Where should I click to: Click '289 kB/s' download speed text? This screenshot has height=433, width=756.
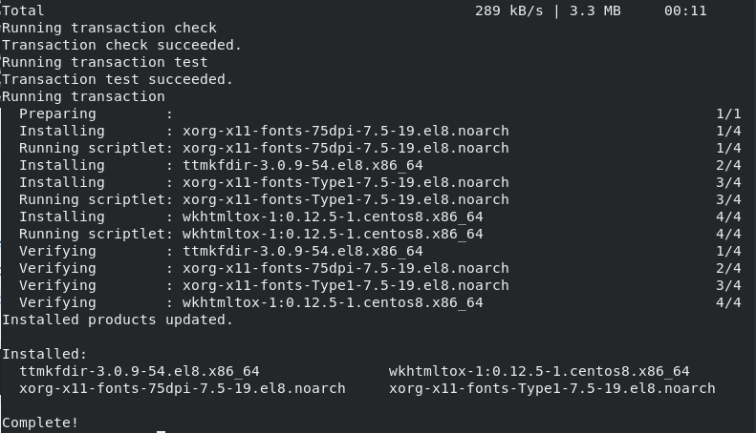[x=508, y=10]
